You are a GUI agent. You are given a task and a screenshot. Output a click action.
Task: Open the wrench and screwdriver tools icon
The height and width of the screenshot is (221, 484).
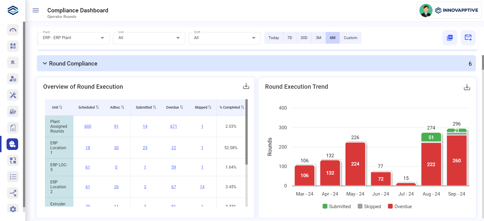13,95
